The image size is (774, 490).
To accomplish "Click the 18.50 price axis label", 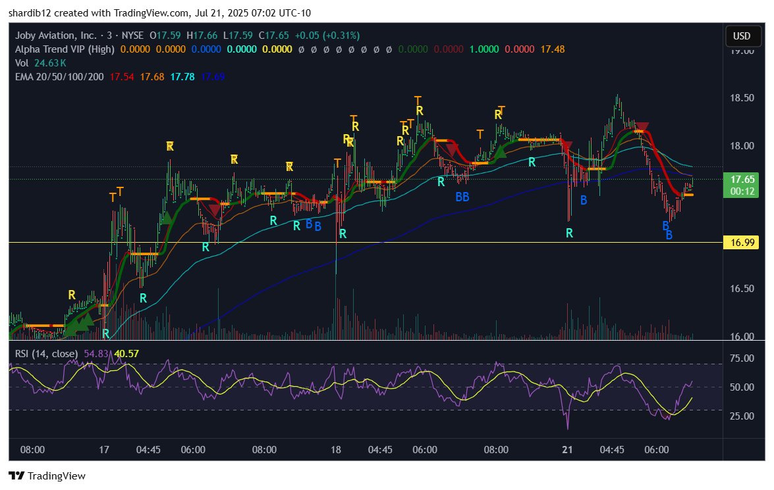I will (742, 97).
